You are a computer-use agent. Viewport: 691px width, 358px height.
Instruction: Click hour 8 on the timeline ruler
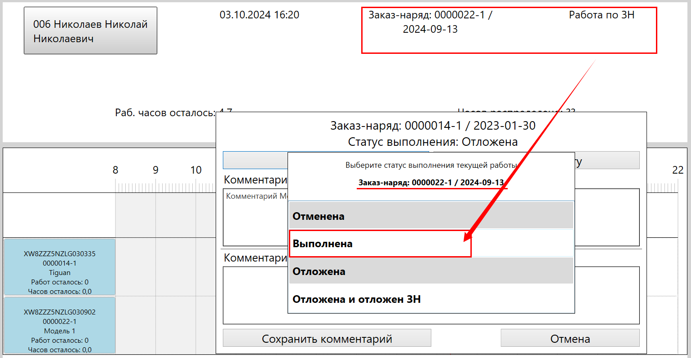tap(115, 170)
